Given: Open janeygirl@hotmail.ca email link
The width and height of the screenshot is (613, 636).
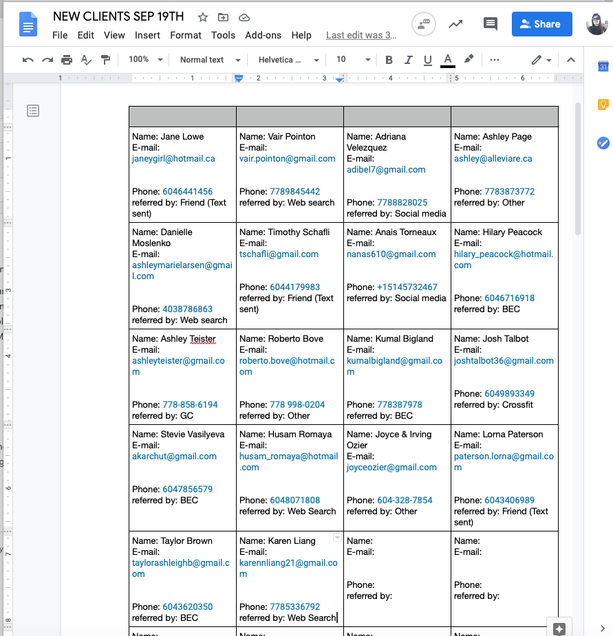Looking at the screenshot, I should click(173, 158).
